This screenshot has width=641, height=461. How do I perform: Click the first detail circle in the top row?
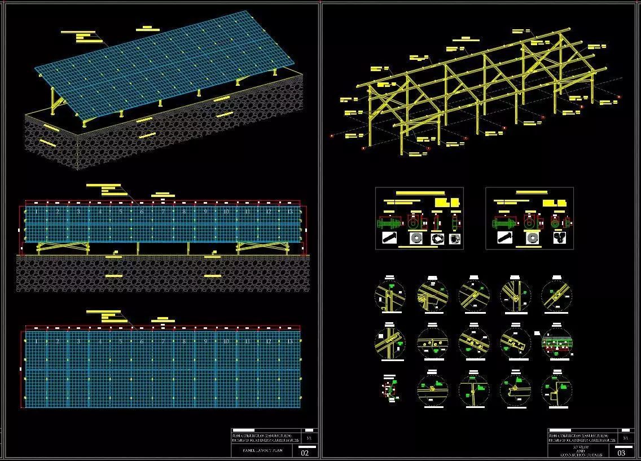(x=390, y=296)
